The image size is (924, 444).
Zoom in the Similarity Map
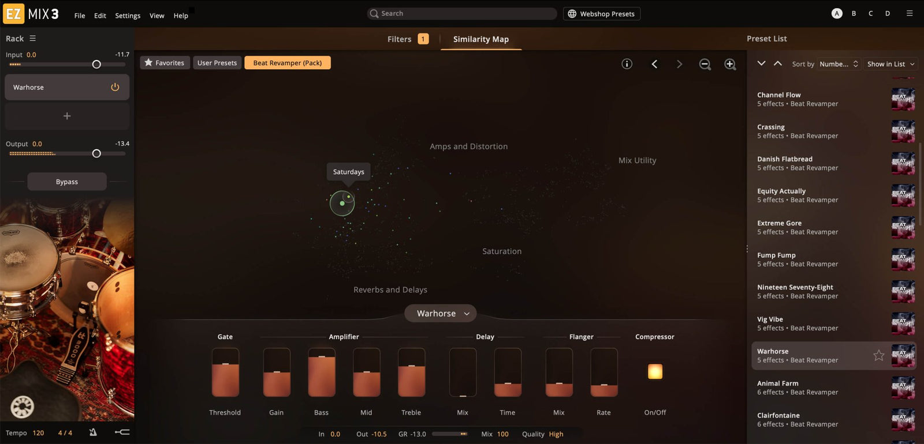click(x=731, y=65)
